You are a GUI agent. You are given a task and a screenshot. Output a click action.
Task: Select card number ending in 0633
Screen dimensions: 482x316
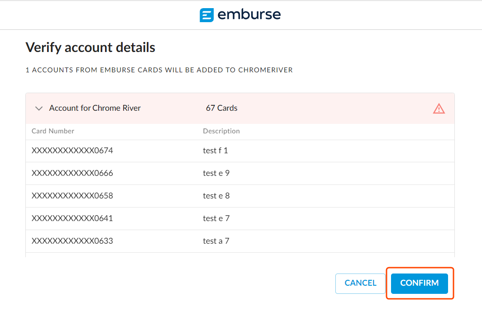(x=72, y=241)
